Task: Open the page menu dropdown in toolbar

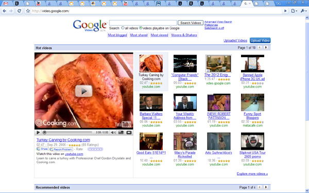Action: click(x=294, y=11)
